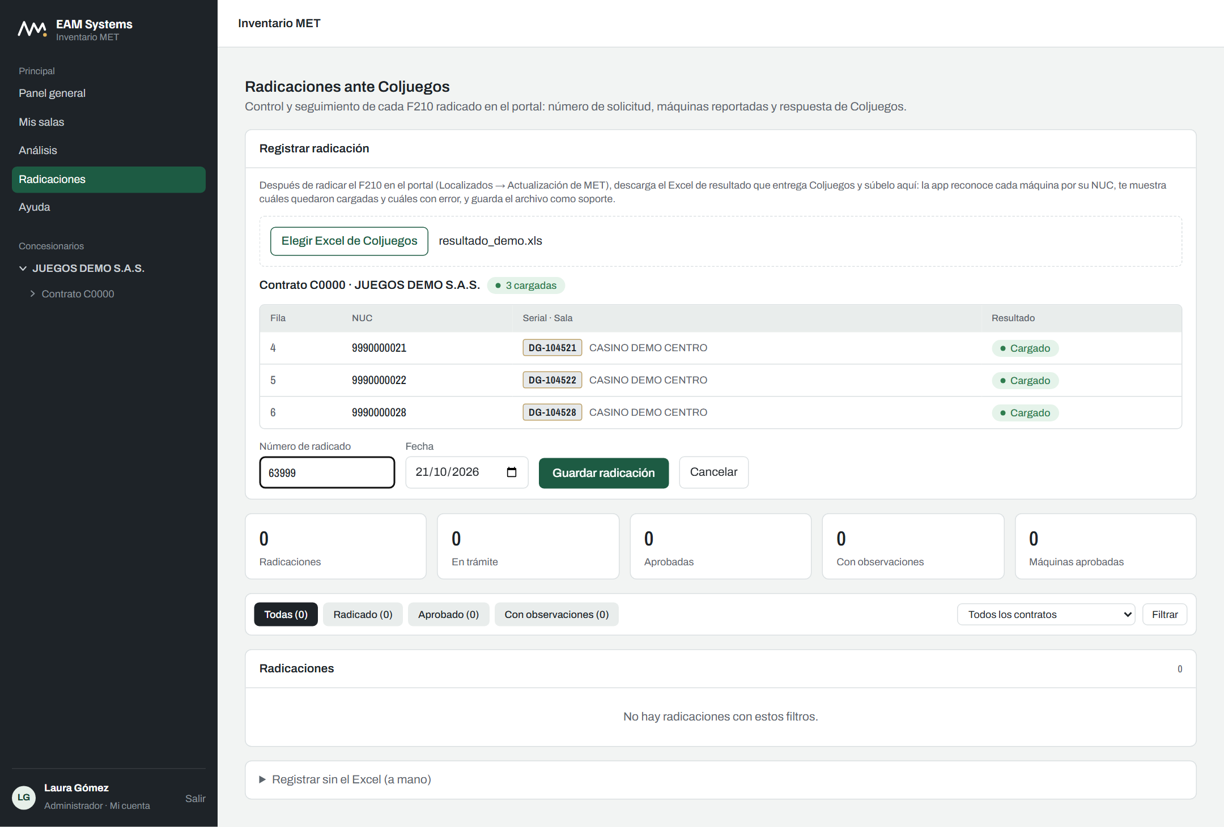
Task: Click Cargado badge in row 6
Action: tap(1025, 413)
